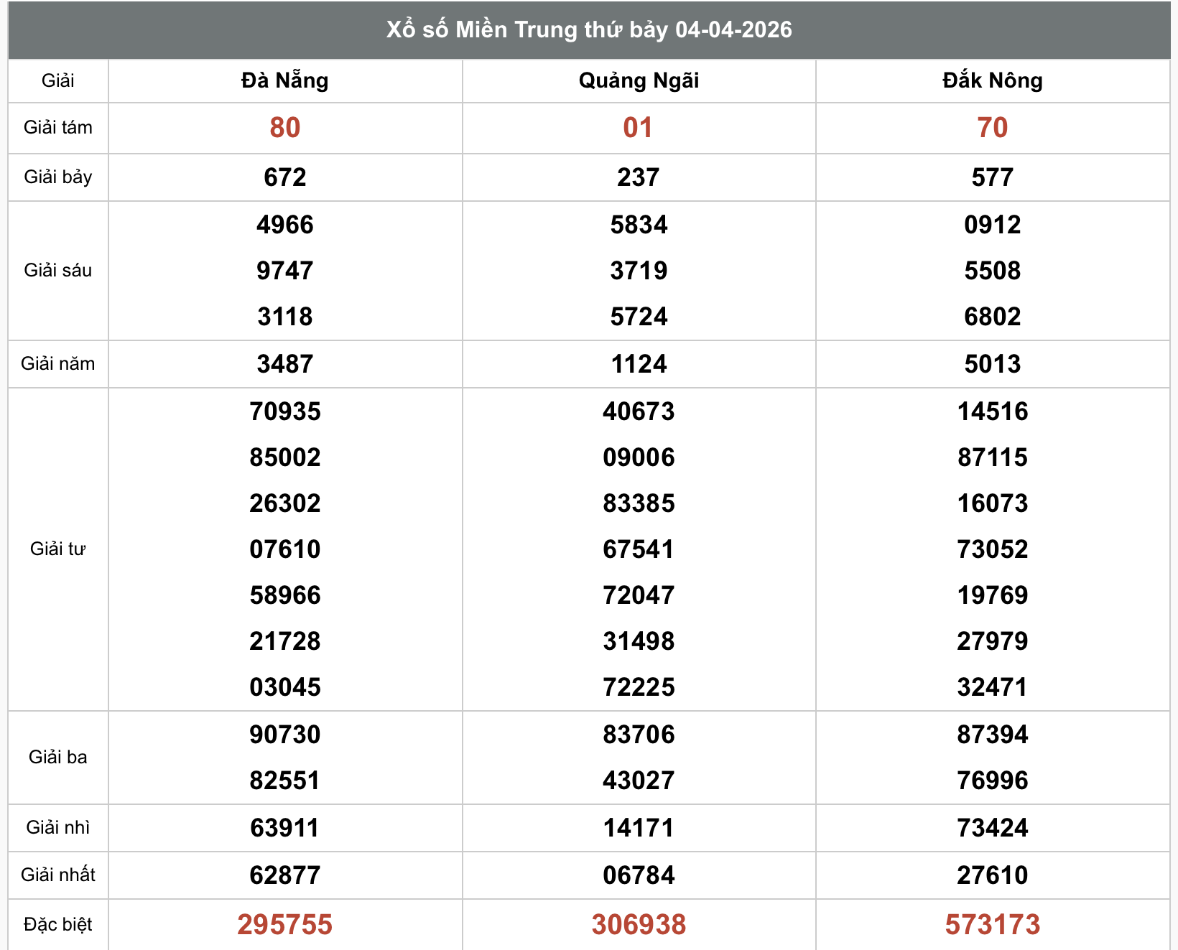The image size is (1178, 950).
Task: Select the Giải nhất number 27610
Action: coord(992,875)
